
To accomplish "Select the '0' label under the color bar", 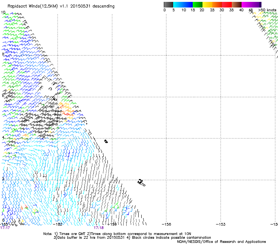I will point(165,10).
